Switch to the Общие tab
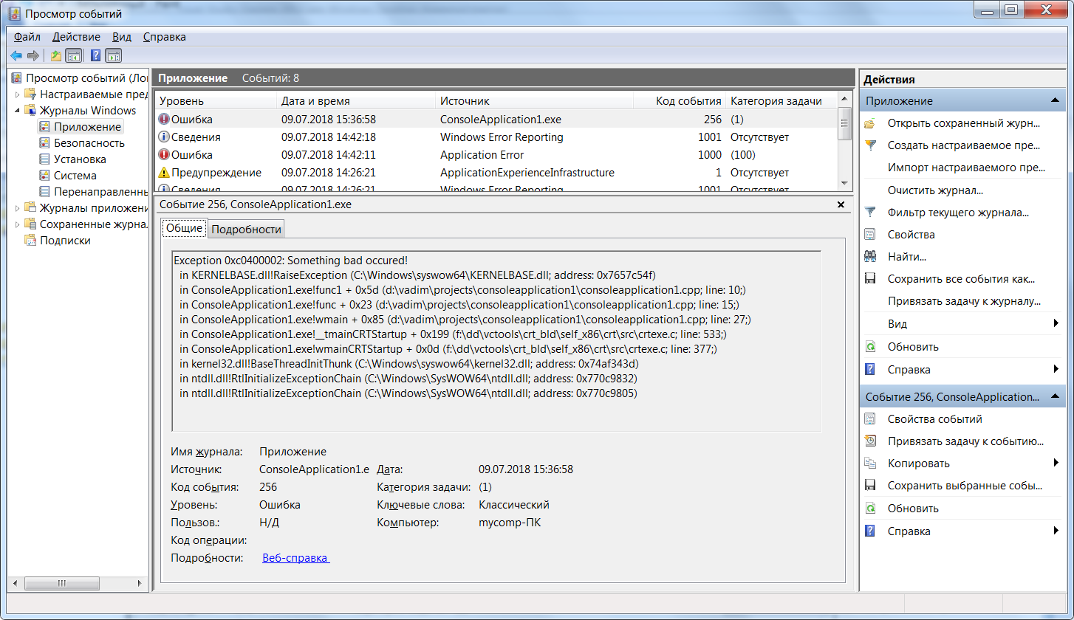 [185, 228]
